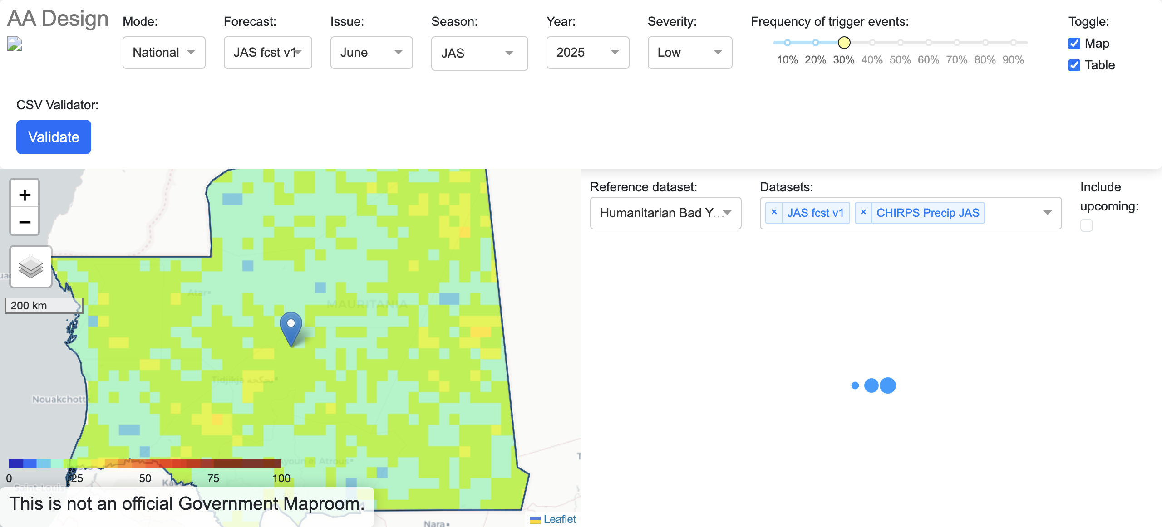Open the Severity dropdown showing Low
Screen dimensions: 1162x527
[689, 53]
